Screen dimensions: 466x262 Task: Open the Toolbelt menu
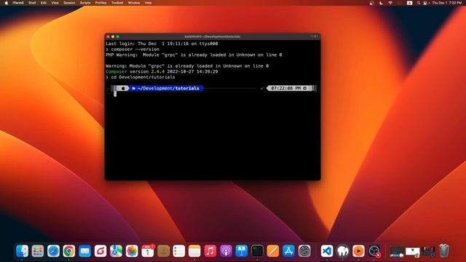117,3
